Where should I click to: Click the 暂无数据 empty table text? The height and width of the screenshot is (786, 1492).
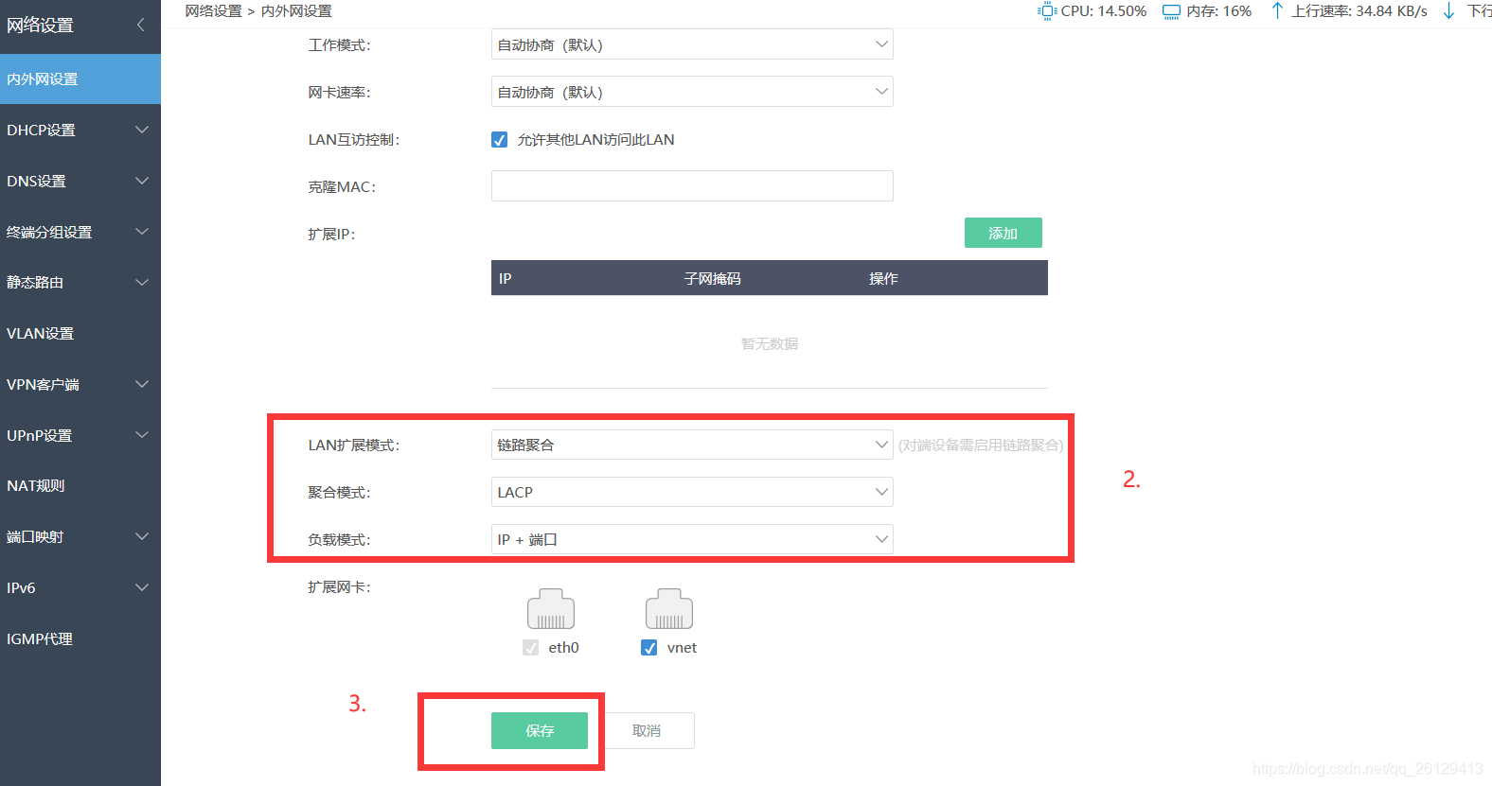(x=770, y=343)
